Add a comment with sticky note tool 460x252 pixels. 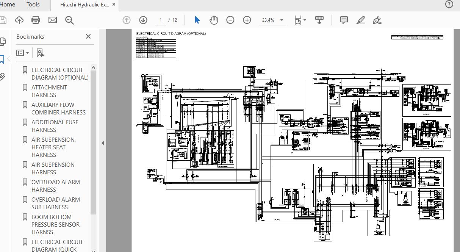pos(344,20)
